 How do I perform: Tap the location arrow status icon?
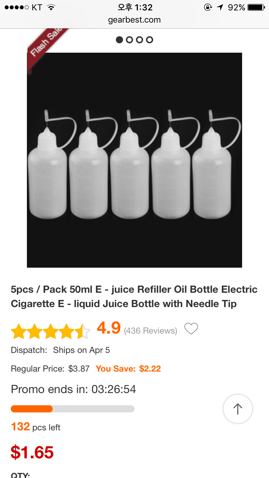click(220, 7)
